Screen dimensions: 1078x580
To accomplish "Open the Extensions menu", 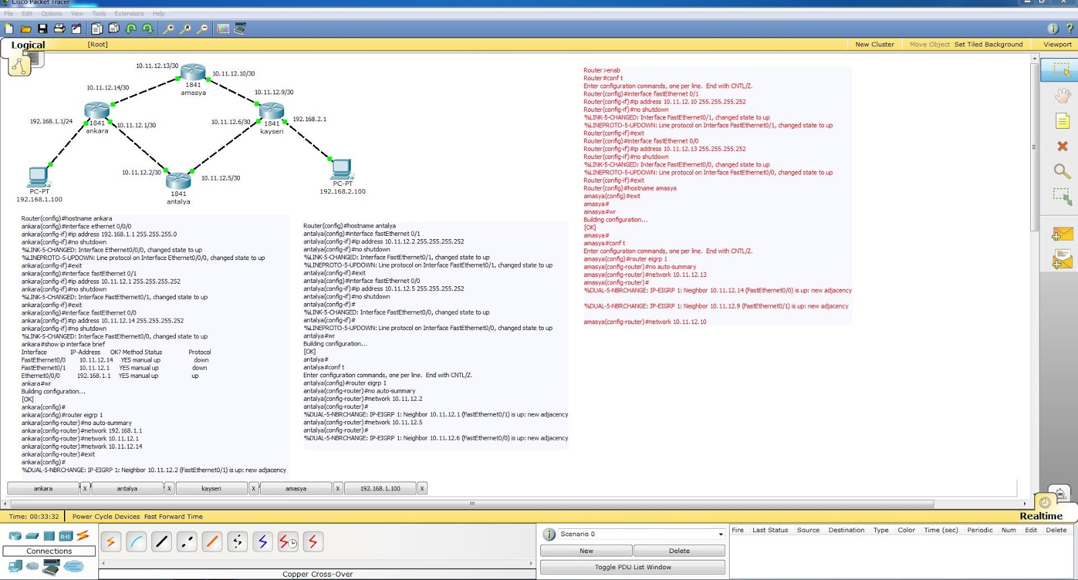I will pos(129,13).
